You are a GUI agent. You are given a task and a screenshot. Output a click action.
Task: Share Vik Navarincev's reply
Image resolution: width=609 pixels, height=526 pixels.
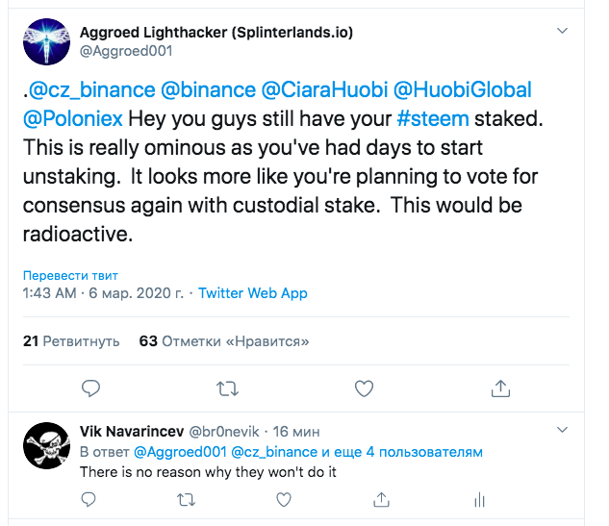coord(381,500)
